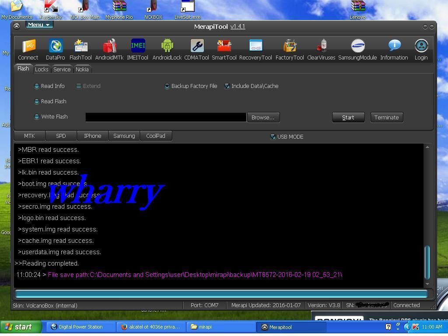Viewport: 448px width, 336px height.
Task: Switch to the Flash tab
Action: coord(23,69)
